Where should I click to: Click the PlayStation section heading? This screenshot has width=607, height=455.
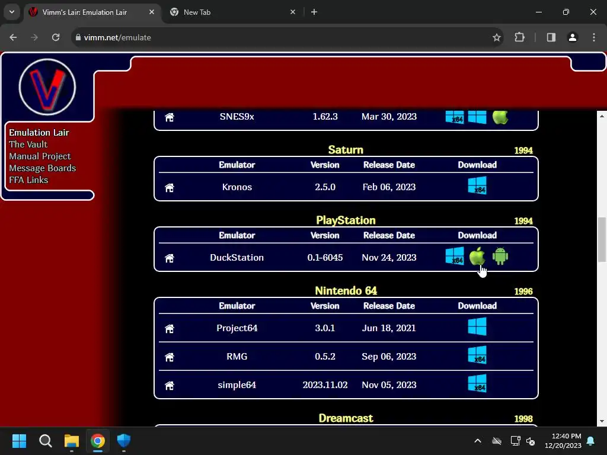point(346,220)
